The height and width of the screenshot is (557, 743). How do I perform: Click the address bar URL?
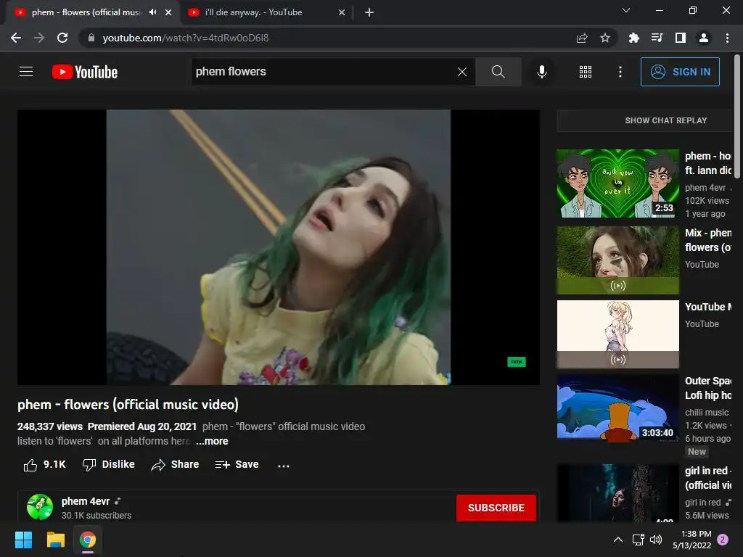point(185,38)
